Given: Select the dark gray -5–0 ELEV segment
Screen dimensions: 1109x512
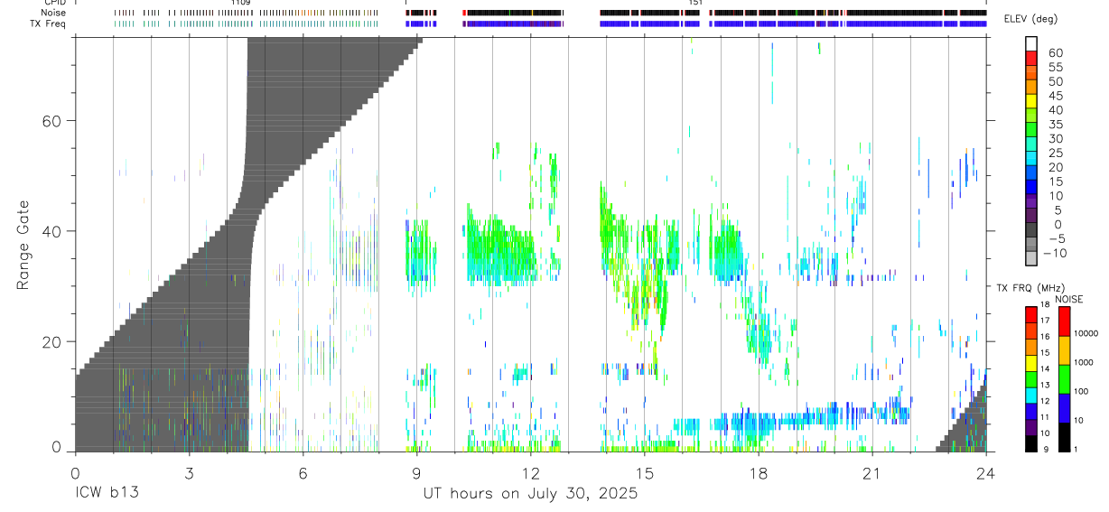Looking at the screenshot, I should pyautogui.click(x=1031, y=231).
